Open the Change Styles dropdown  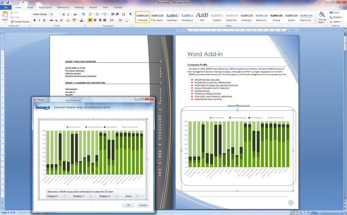(322, 18)
